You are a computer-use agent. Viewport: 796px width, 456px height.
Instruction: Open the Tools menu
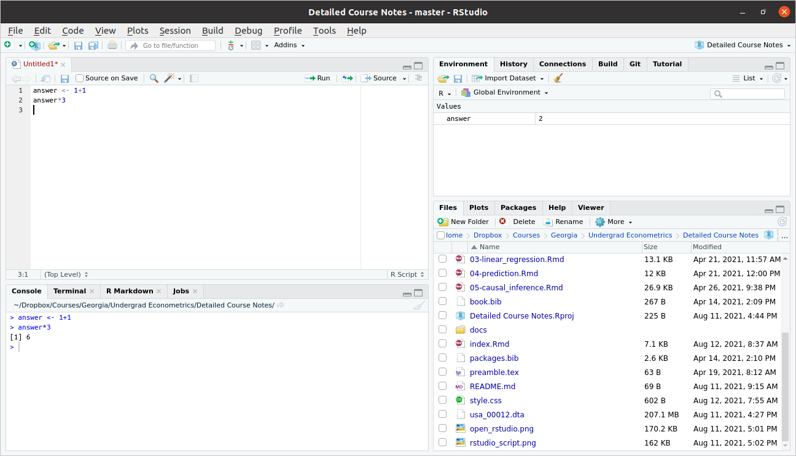point(324,31)
